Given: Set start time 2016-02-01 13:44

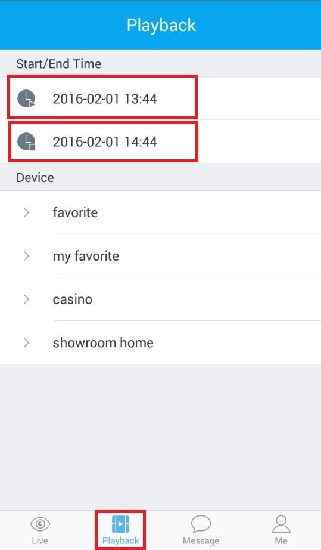Looking at the screenshot, I should point(105,99).
